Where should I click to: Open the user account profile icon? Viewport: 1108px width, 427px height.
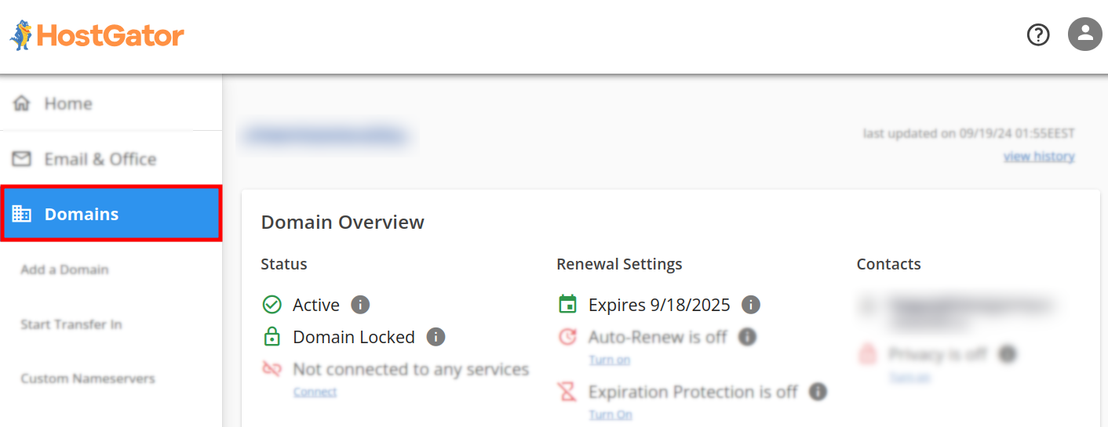(1085, 34)
